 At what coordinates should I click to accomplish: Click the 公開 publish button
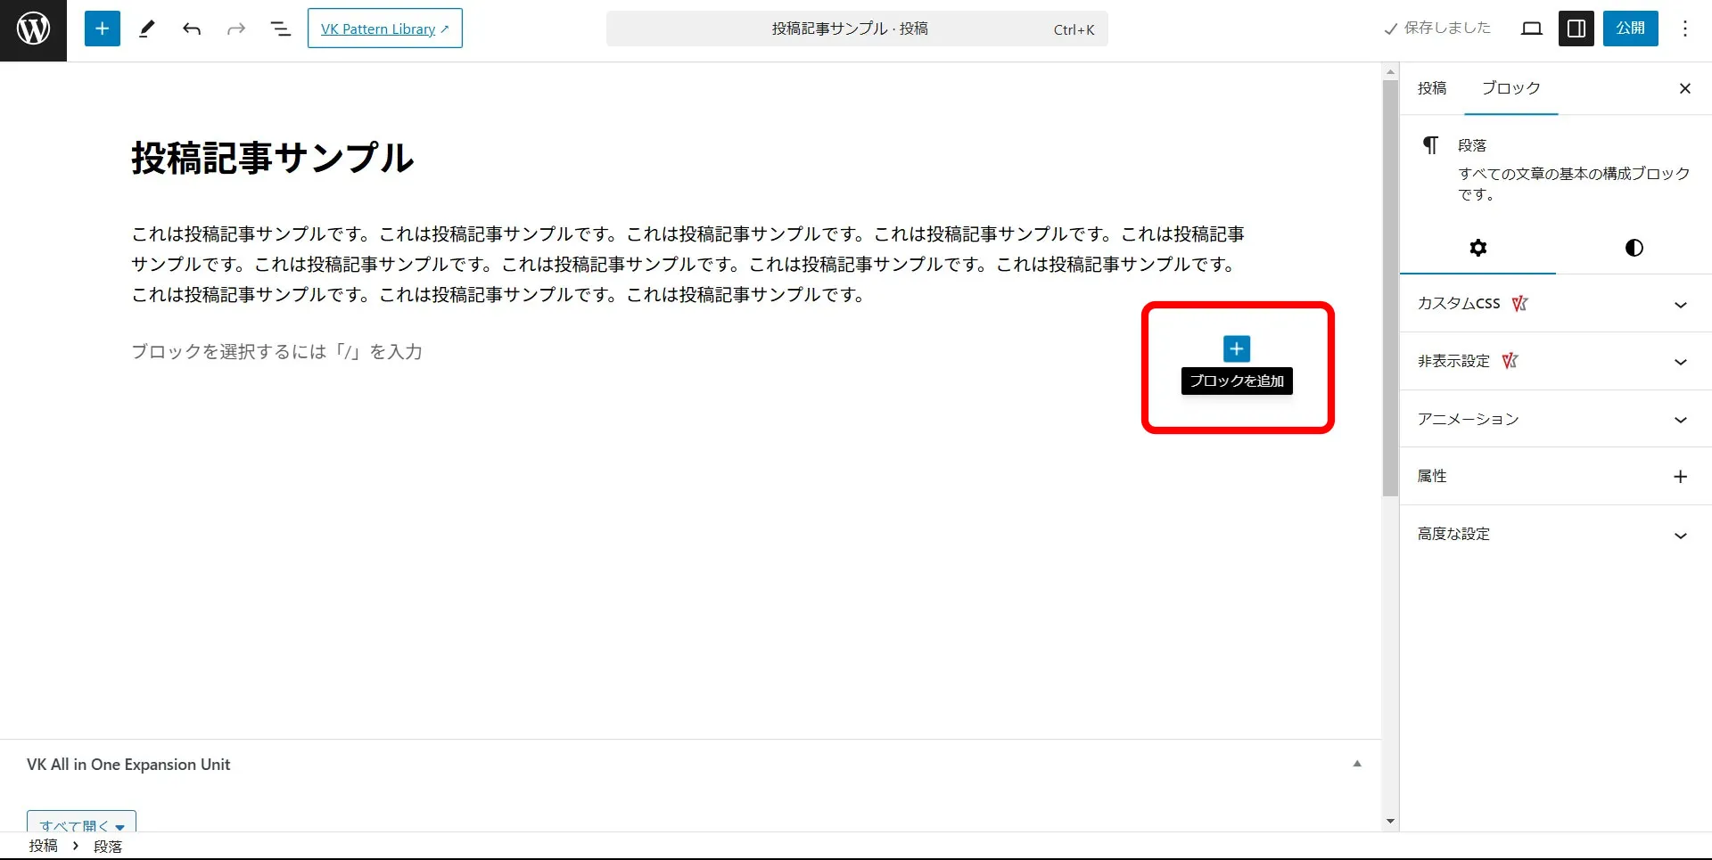1630,28
